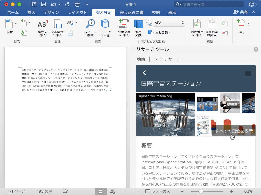Click the 共有 (share) button

(240, 12)
